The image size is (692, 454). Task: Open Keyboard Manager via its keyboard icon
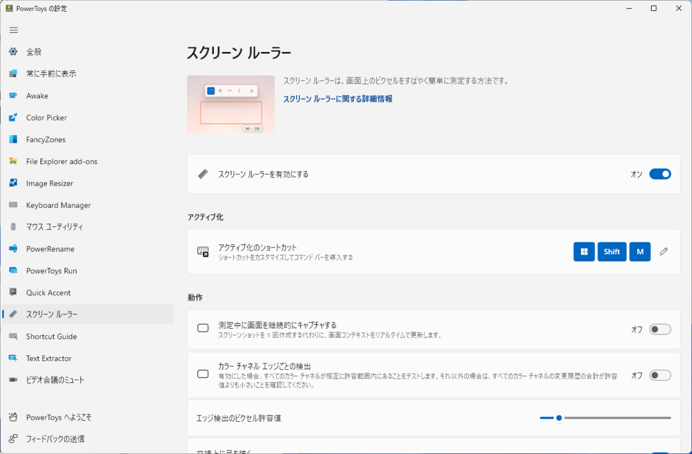click(13, 205)
